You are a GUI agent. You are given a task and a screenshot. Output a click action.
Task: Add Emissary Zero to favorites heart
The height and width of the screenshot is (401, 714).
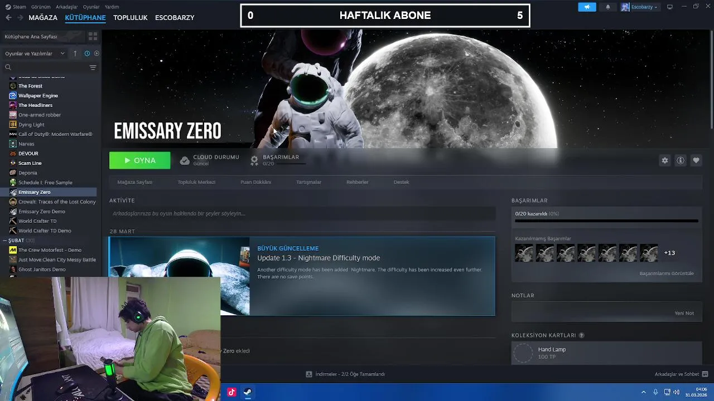pyautogui.click(x=696, y=160)
